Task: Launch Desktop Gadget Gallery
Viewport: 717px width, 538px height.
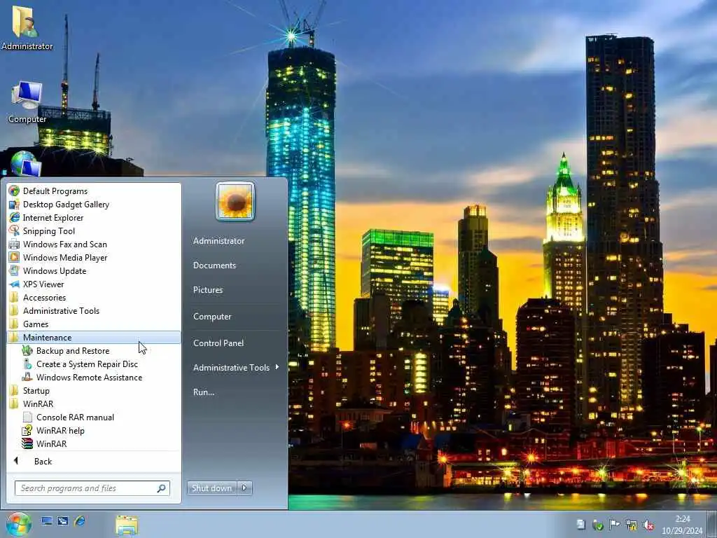Action: click(66, 205)
